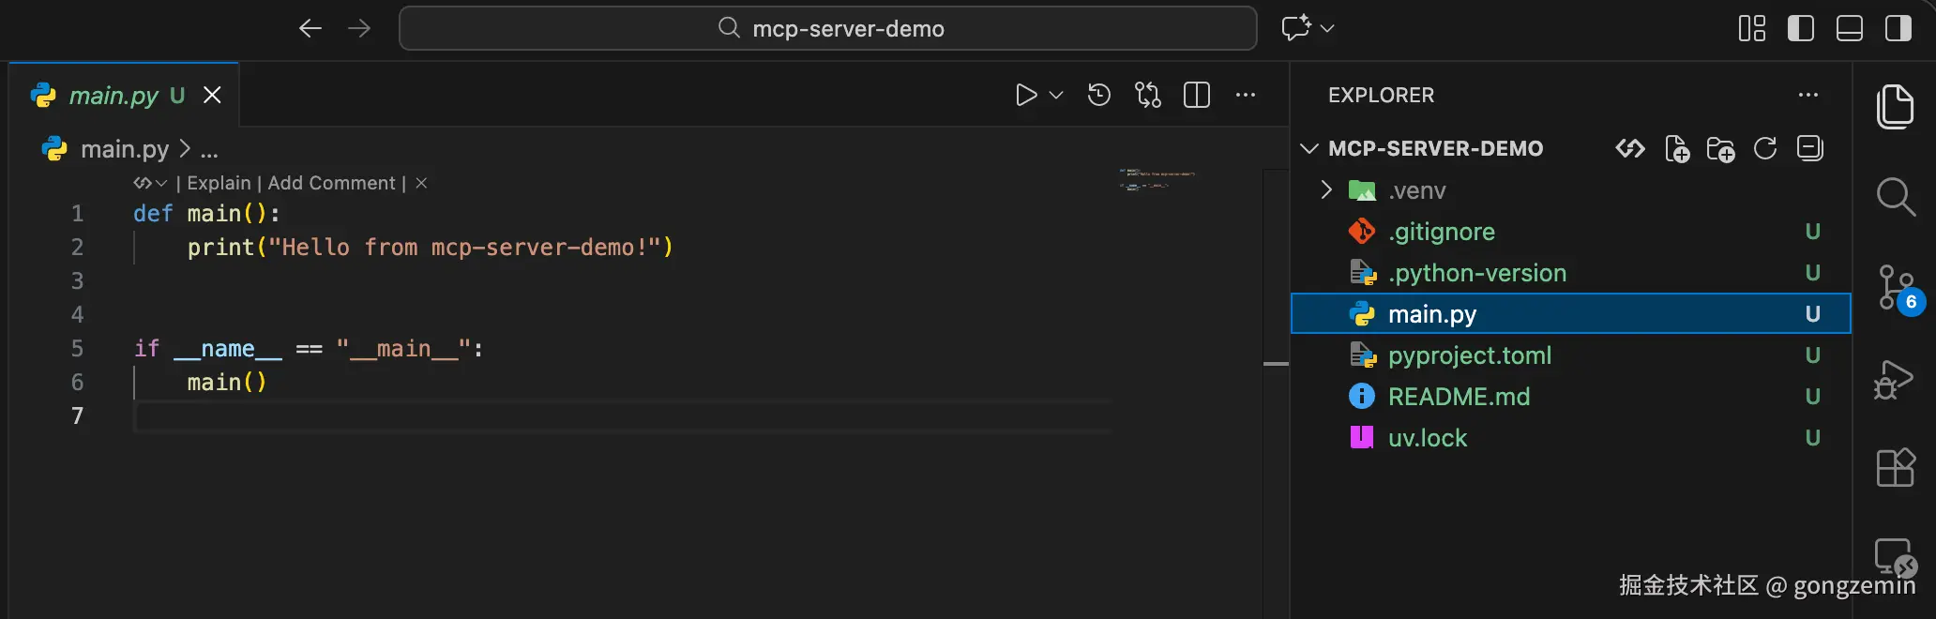The image size is (1936, 619).
Task: Collapse the MCP-SERVER-DEMO root folder
Action: pos(1309,149)
